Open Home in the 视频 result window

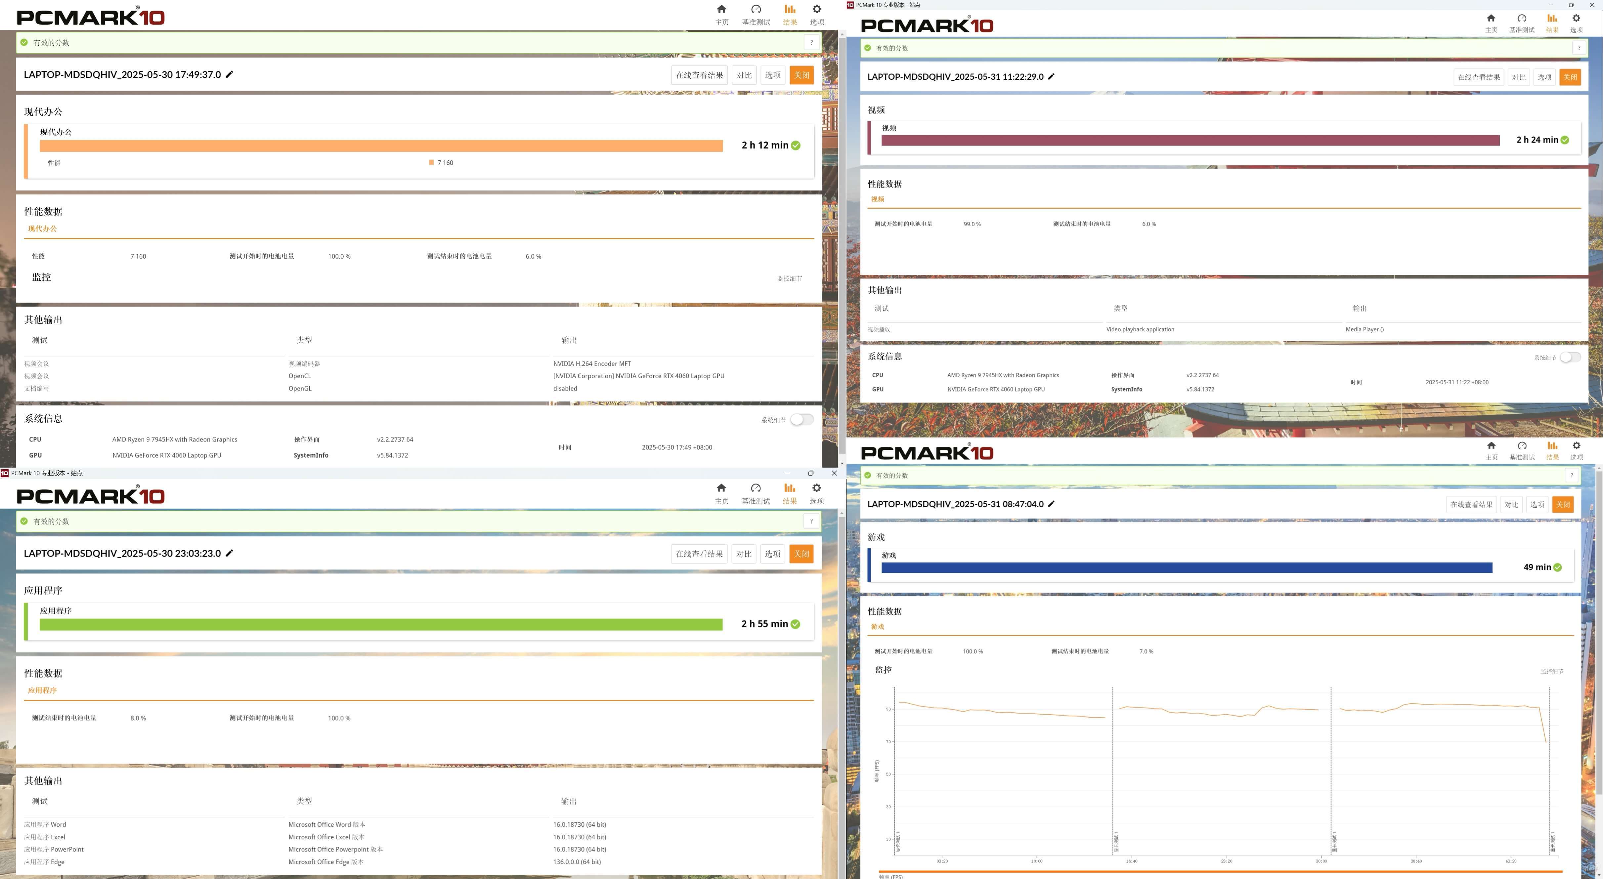click(1491, 23)
